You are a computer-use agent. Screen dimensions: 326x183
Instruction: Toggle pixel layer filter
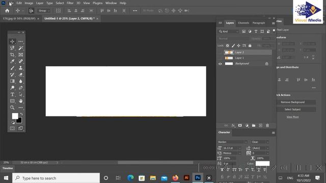coord(243,32)
